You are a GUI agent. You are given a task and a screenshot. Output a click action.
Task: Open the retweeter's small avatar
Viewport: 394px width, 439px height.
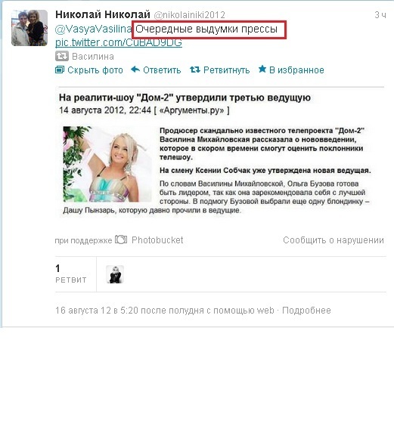(115, 274)
